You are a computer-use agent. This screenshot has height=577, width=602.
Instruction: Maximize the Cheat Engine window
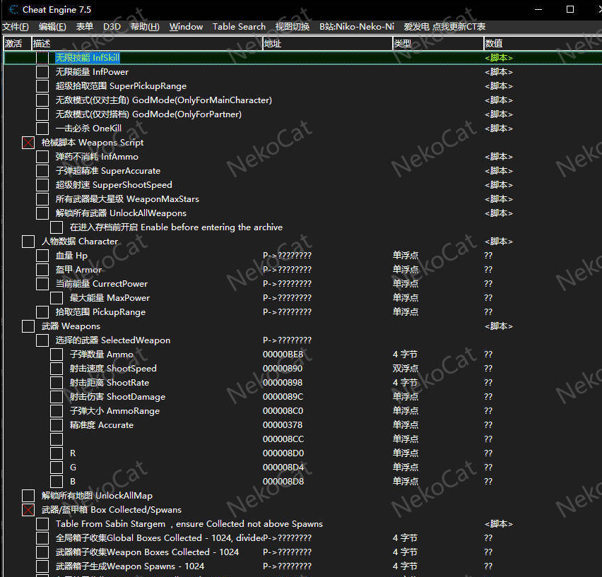pyautogui.click(x=569, y=10)
